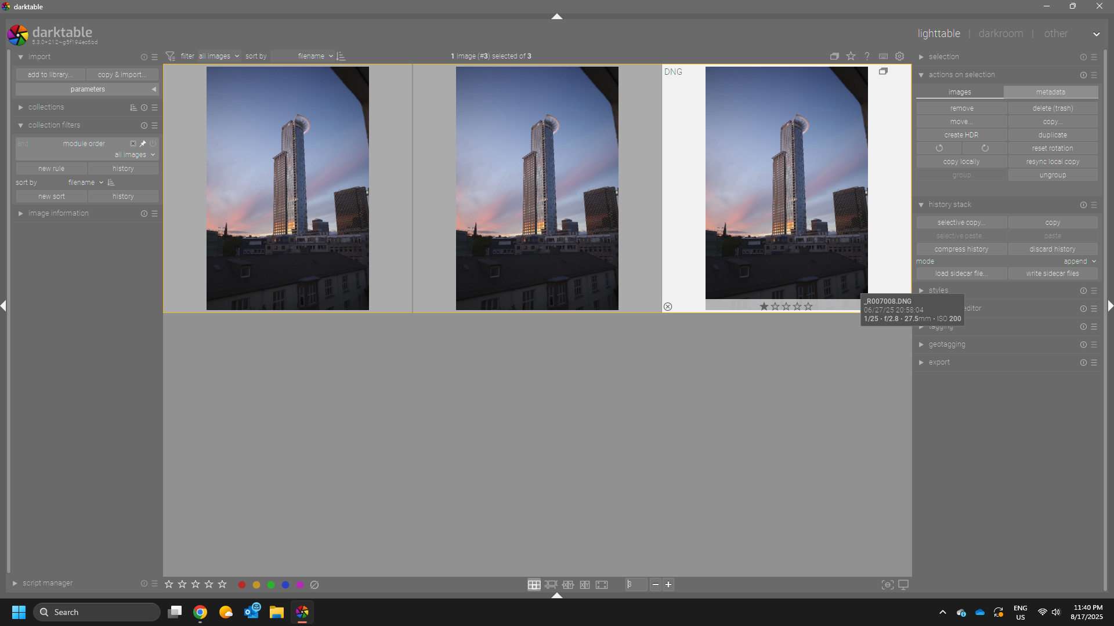
Task: Open keyboard shortcuts overview icon
Action: coord(883,56)
